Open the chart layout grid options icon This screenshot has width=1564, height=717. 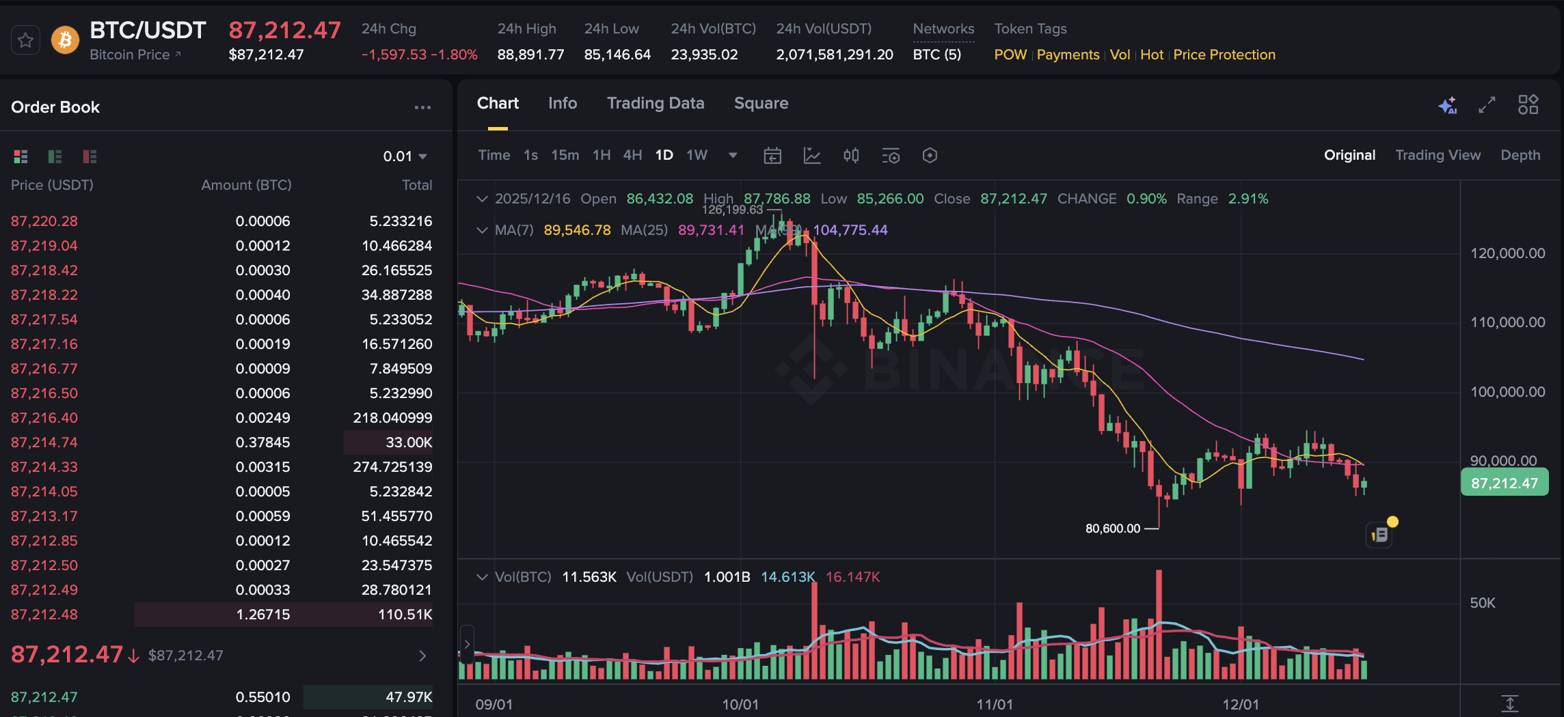pyautogui.click(x=1528, y=104)
